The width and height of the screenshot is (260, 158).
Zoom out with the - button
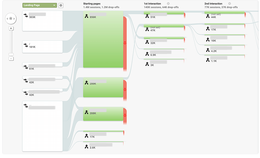coord(11,59)
